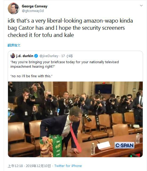Click the 'no no i'll be fine' quoted line

31,76
